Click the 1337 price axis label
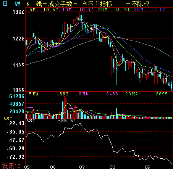The width and height of the screenshot is (173, 169). (x=18, y=12)
